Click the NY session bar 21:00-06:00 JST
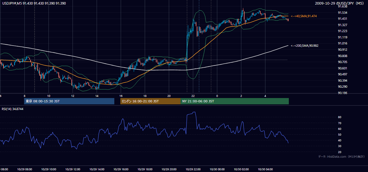Screen dimensions: 368x172 click(235, 101)
